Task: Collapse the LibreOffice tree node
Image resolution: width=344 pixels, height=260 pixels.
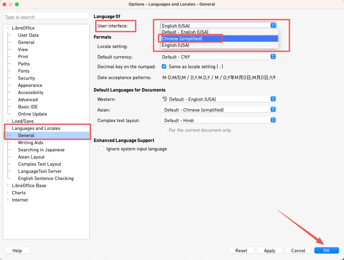Action: point(7,28)
